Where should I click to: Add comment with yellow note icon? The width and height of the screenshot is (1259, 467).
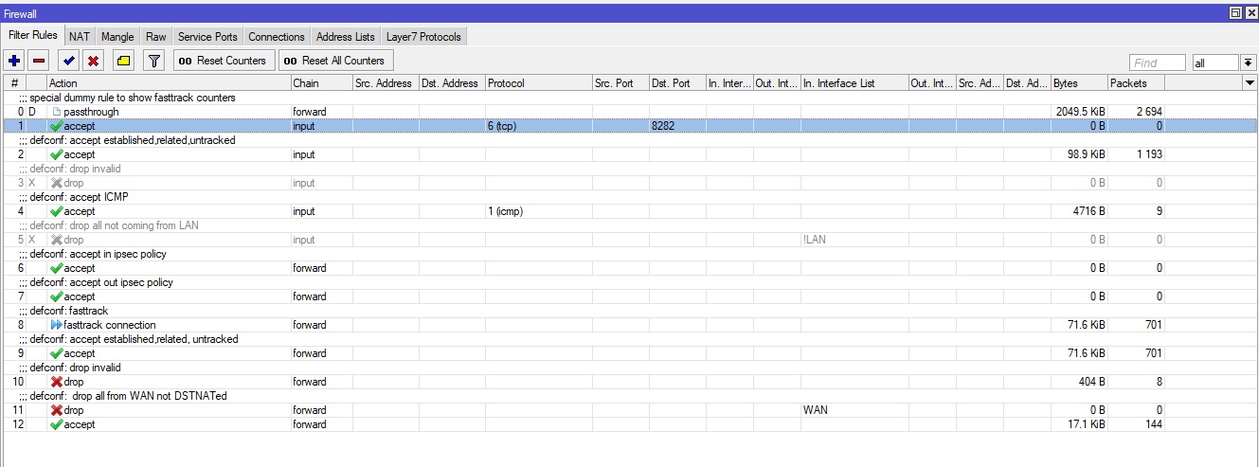pos(123,61)
